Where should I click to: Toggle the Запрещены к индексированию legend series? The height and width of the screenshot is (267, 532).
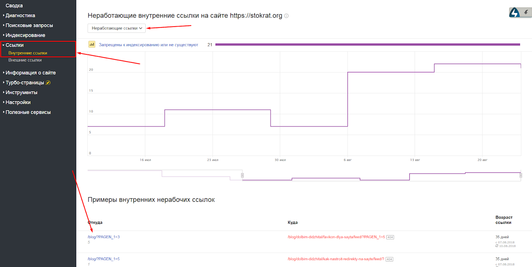(148, 45)
